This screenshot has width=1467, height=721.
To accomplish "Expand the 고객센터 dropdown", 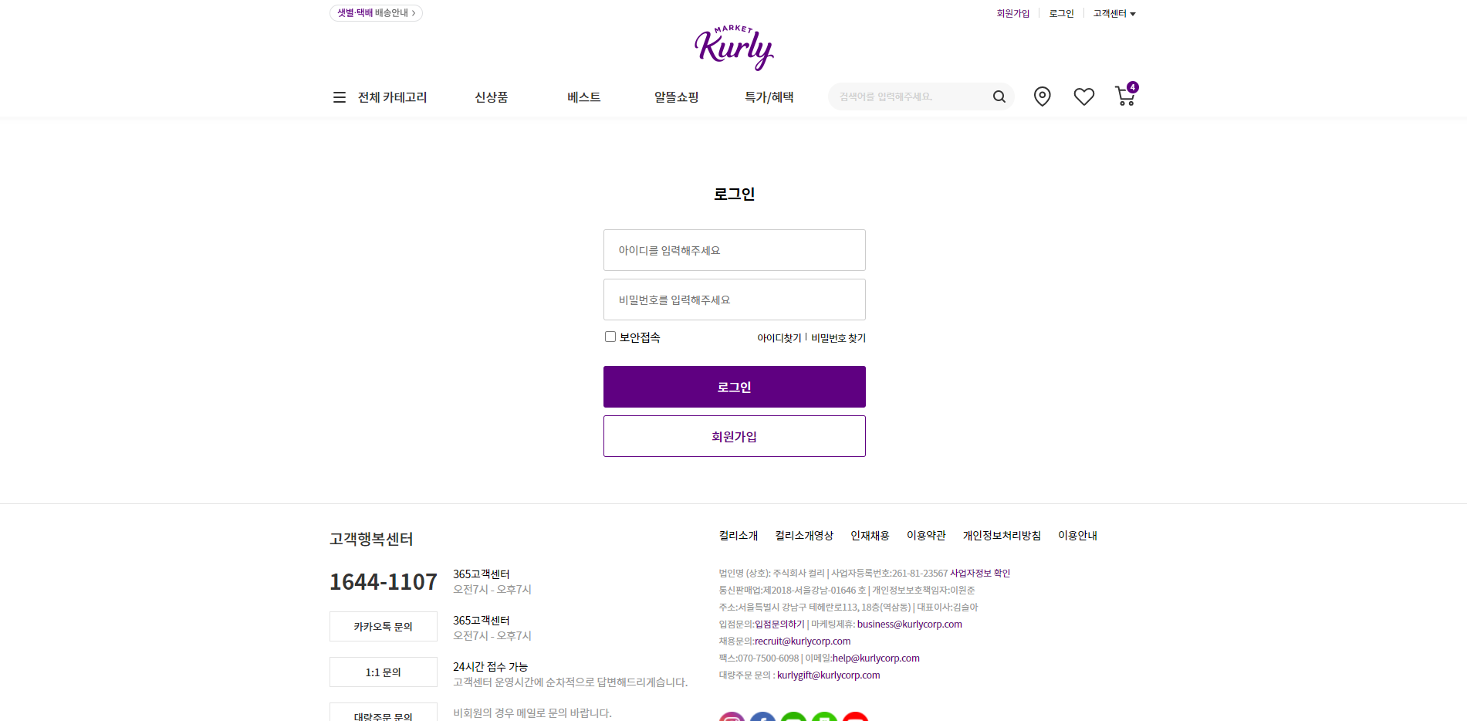I will point(1114,13).
